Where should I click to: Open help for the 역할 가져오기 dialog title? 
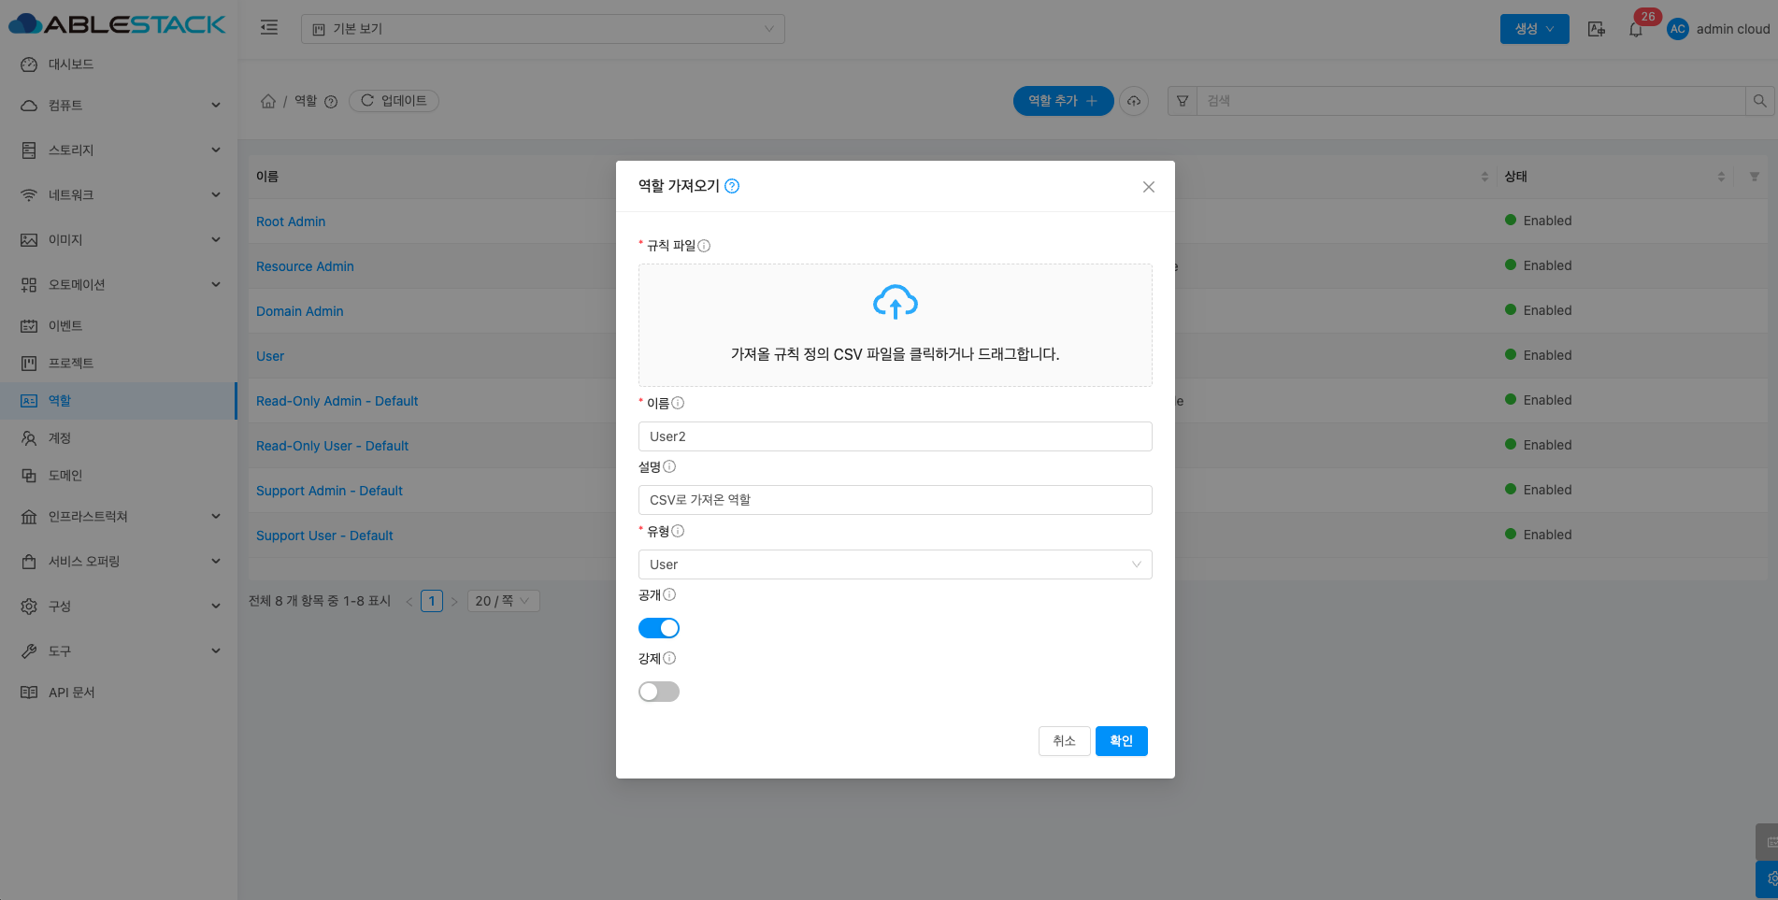tap(732, 186)
